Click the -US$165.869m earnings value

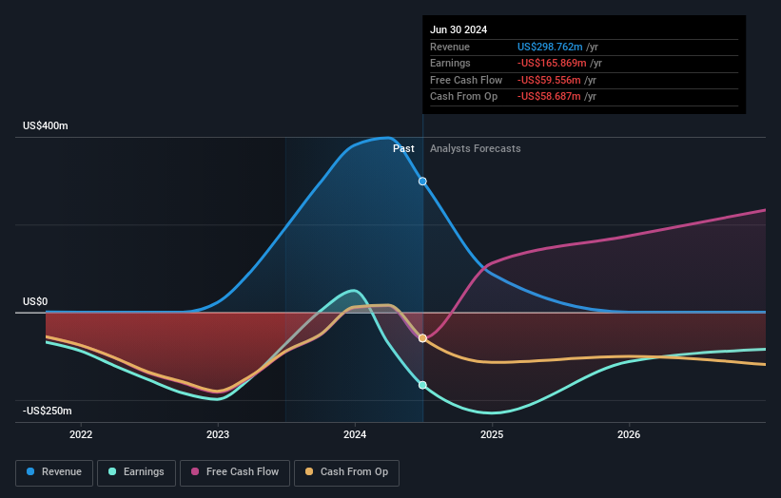coord(552,63)
